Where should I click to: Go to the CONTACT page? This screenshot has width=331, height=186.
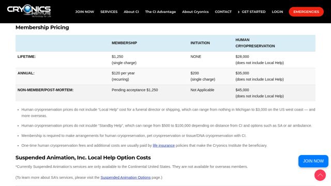coord(223,12)
